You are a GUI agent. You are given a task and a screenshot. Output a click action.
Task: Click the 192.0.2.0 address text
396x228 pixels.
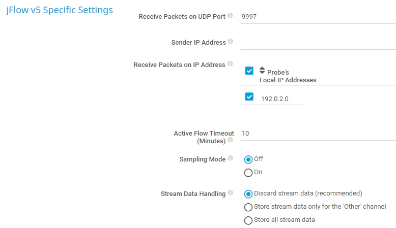pyautogui.click(x=274, y=99)
